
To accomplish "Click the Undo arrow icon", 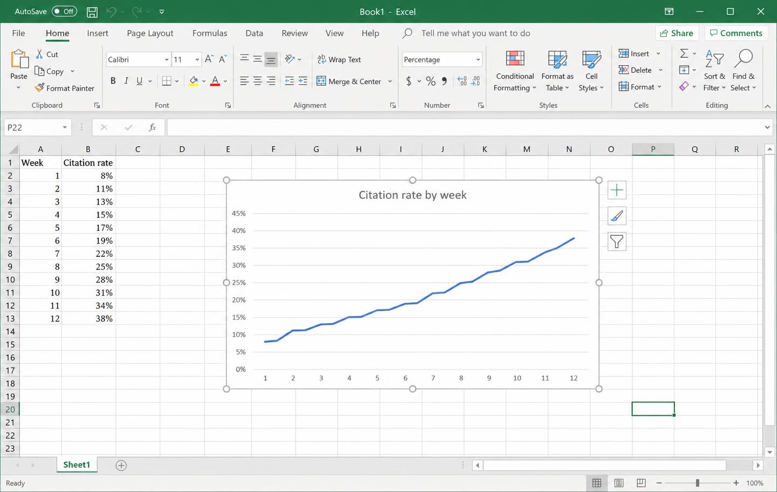I will (111, 11).
